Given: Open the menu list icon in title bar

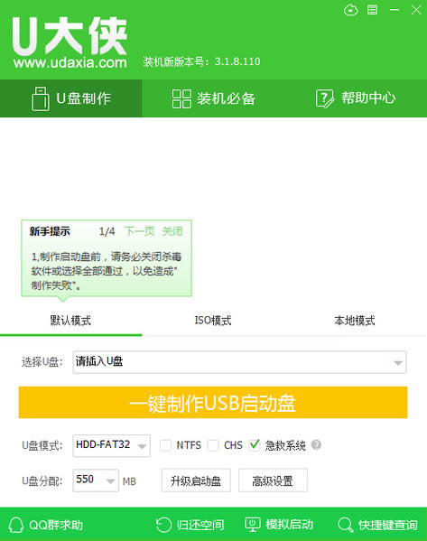Looking at the screenshot, I should (x=372, y=10).
